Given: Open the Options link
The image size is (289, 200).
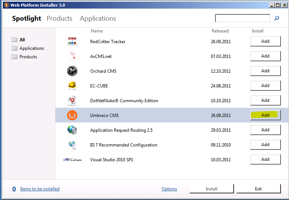Looking at the screenshot, I should [169, 189].
